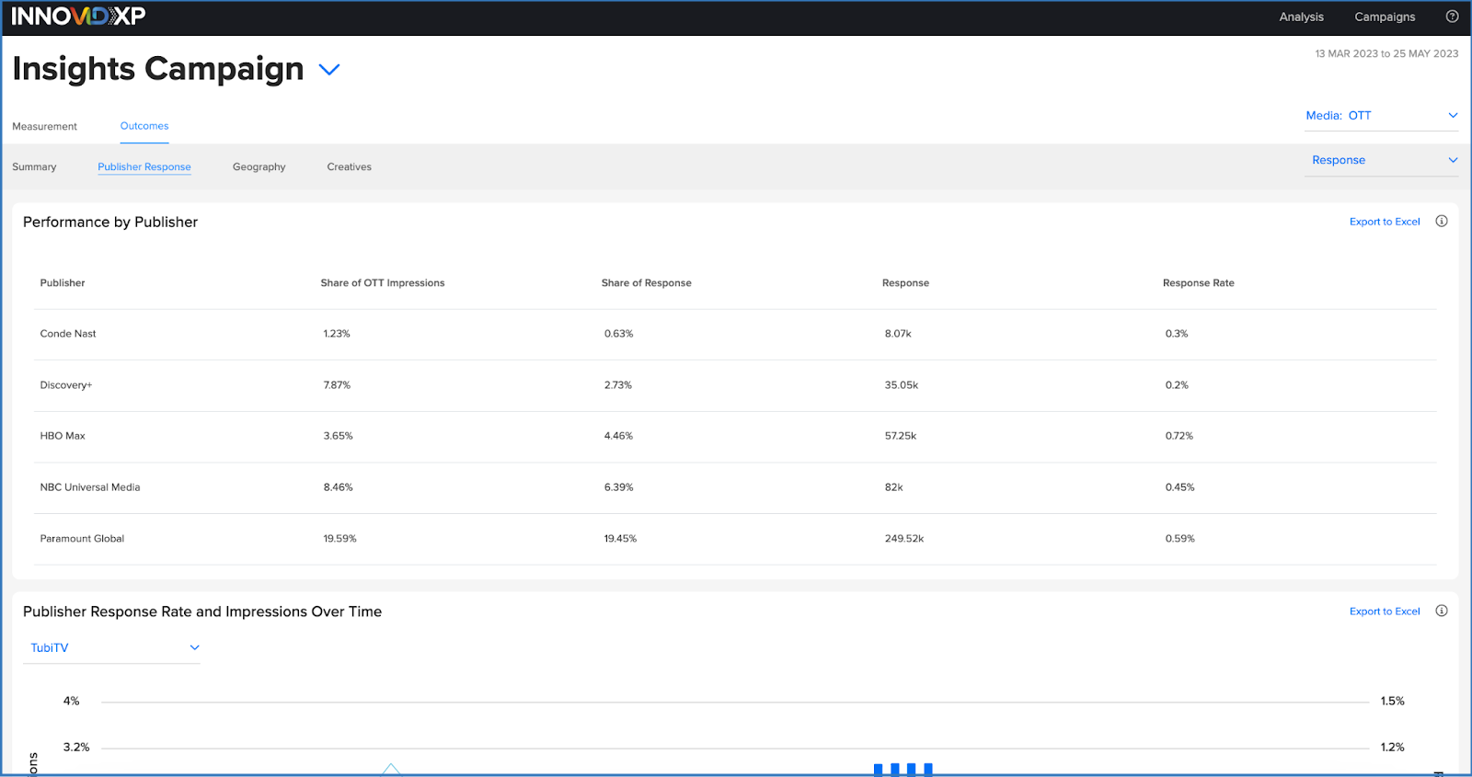Click Conde Nast response value 8.07k
This screenshot has width=1472, height=777.
pyautogui.click(x=898, y=334)
